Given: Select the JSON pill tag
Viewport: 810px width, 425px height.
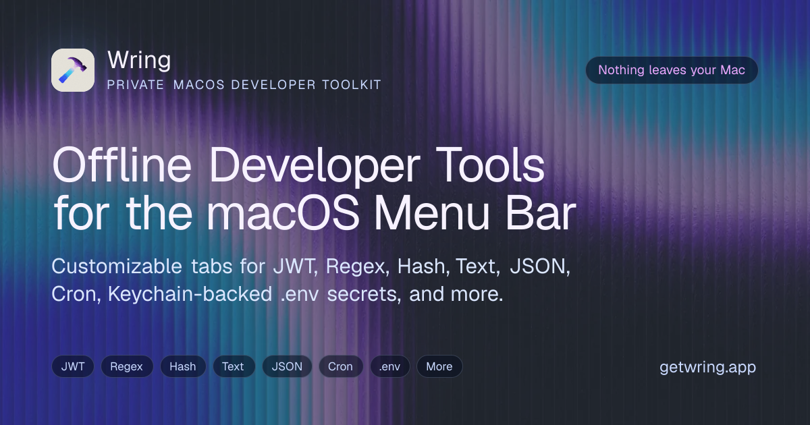Looking at the screenshot, I should coord(287,366).
